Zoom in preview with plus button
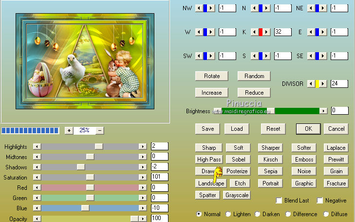355x222 pixels. pos(69,130)
